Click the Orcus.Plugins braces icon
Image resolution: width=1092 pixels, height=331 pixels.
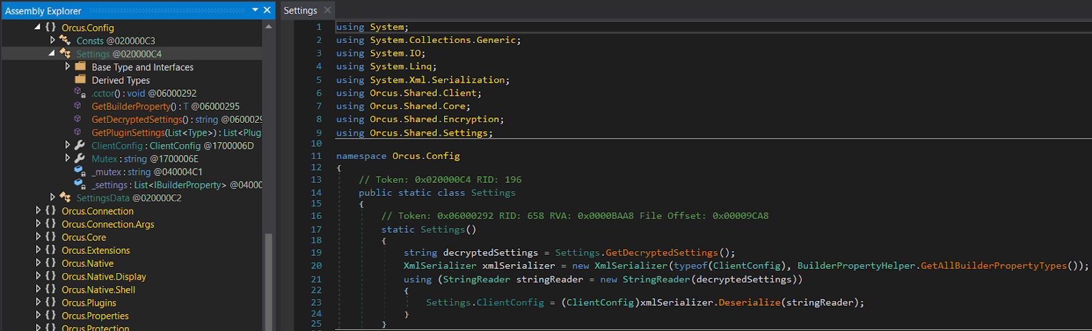[51, 302]
